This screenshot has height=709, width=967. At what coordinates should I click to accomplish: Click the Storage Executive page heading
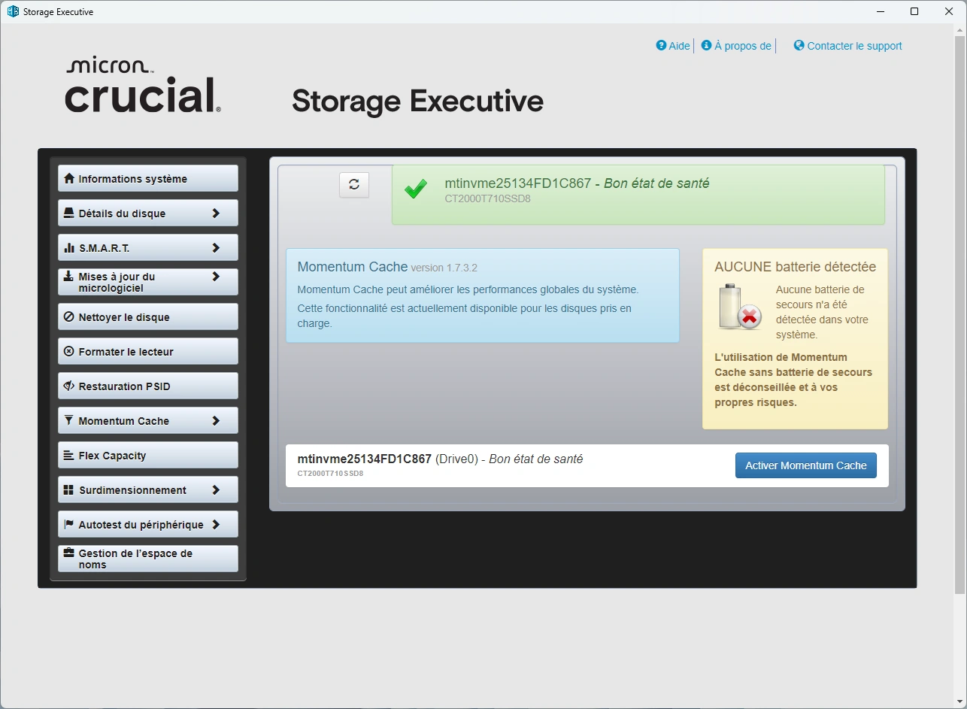pos(417,101)
